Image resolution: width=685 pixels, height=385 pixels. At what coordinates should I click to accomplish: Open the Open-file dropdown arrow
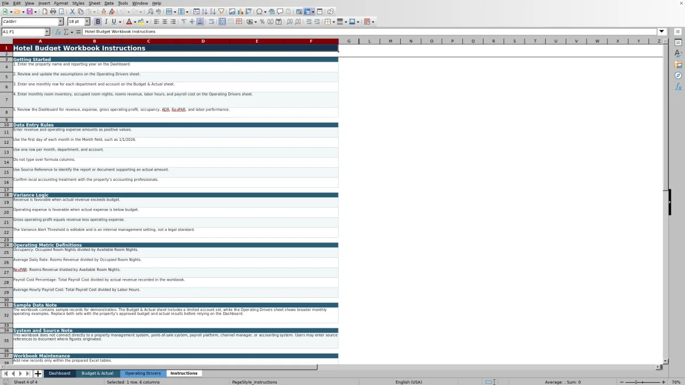pos(23,11)
